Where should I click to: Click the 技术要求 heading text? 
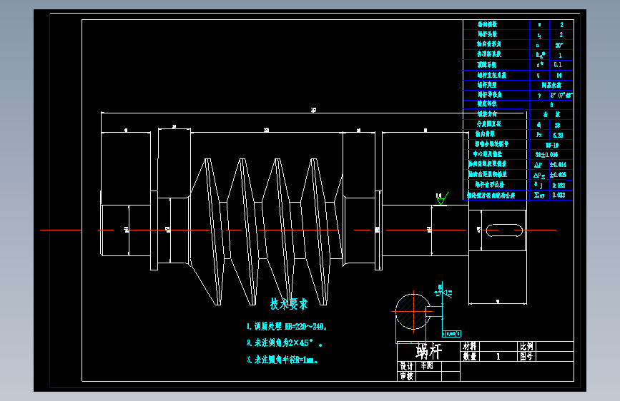(x=289, y=304)
